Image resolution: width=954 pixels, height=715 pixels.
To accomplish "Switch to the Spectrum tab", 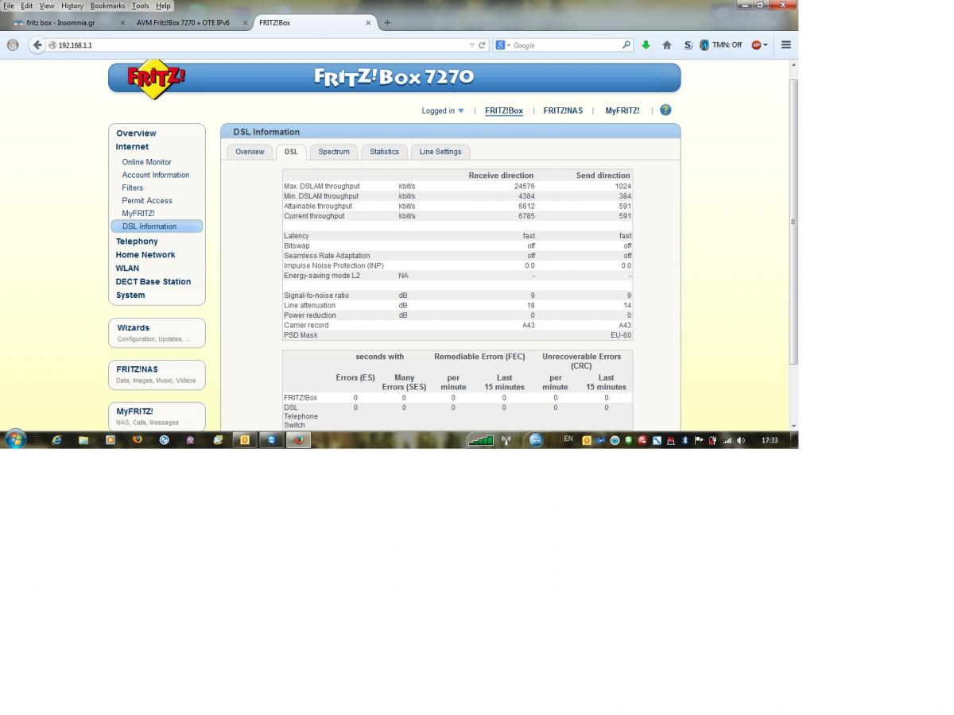I will [x=334, y=152].
